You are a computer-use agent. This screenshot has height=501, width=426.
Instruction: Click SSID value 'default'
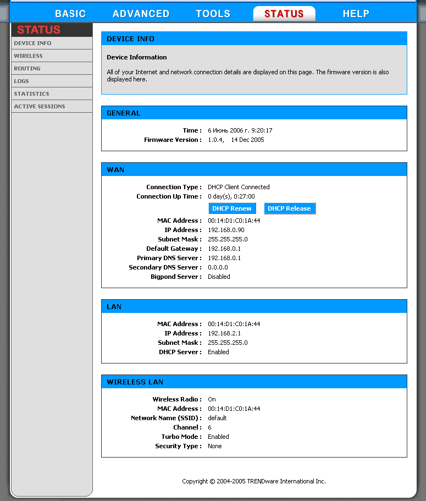click(x=217, y=418)
